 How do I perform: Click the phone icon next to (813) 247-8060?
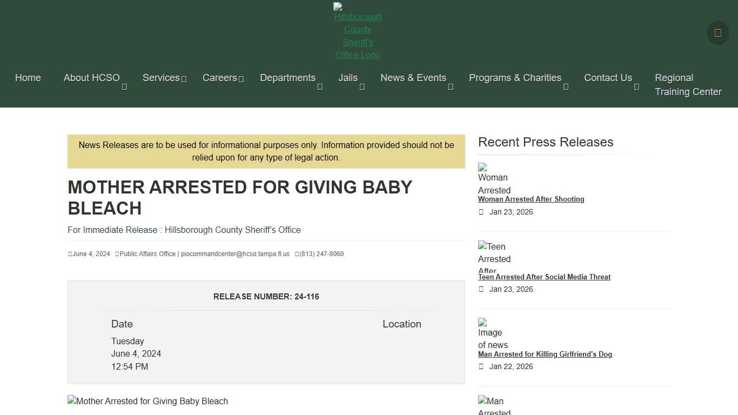point(296,253)
